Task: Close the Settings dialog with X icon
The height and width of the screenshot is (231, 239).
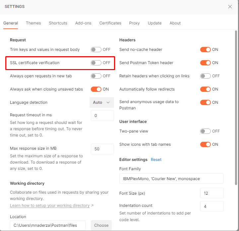Action: (230, 7)
